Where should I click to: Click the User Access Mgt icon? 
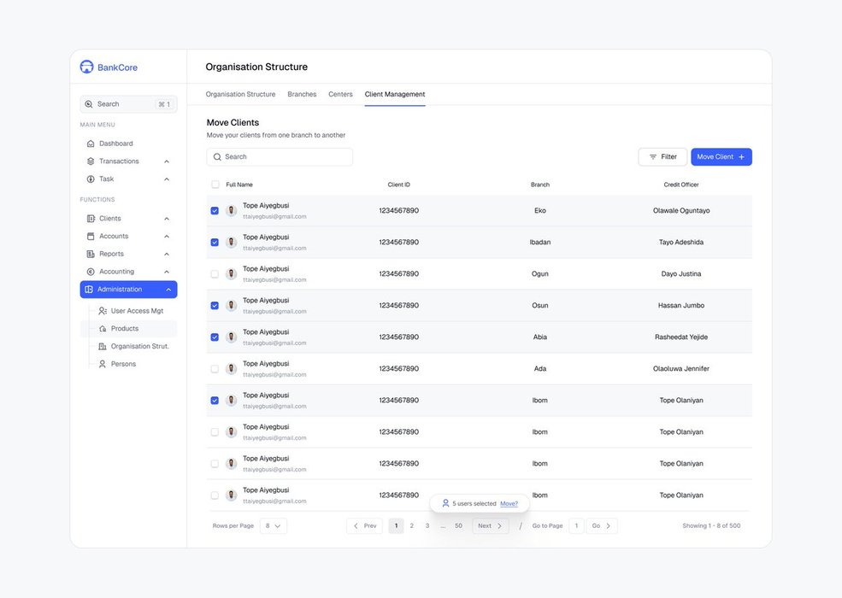click(103, 311)
